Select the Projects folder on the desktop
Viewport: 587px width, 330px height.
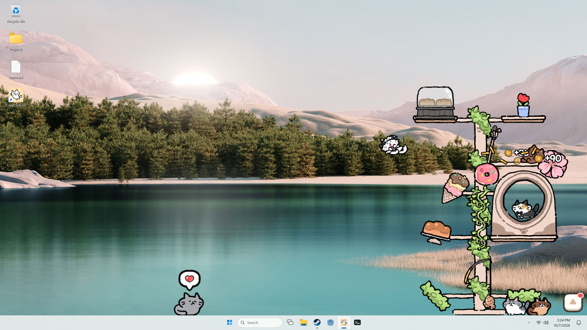(x=16, y=42)
